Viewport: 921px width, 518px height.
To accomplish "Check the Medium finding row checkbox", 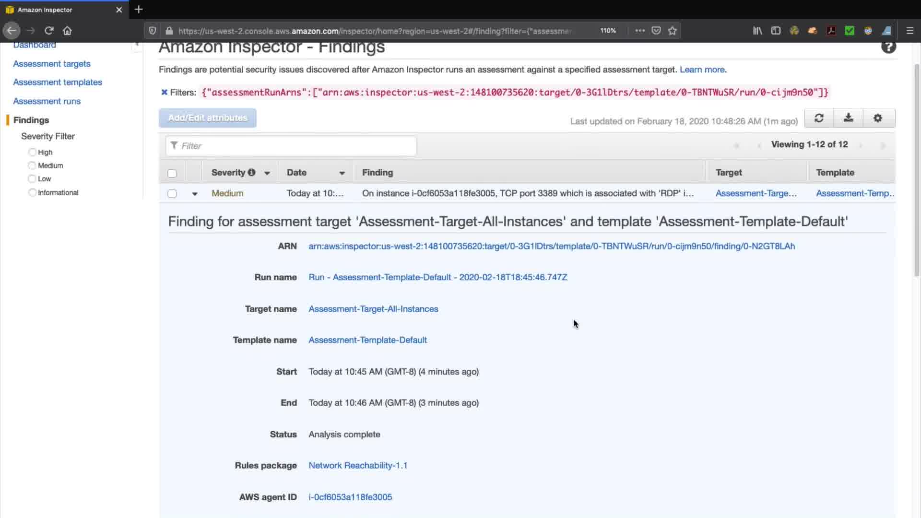I will click(172, 193).
